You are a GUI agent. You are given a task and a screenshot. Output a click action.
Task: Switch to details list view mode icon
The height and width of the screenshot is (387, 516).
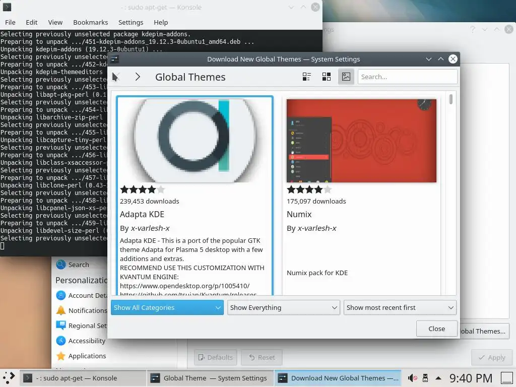point(307,77)
